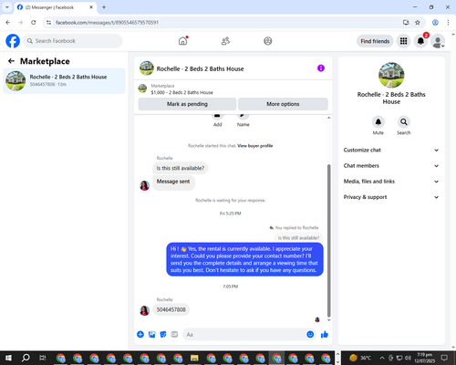Click the taskbar clock showing 7:19 pm
The width and height of the screenshot is (456, 365).
pyautogui.click(x=424, y=358)
